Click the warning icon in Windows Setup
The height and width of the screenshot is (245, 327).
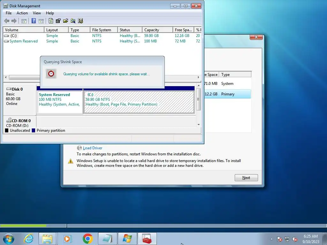click(71, 161)
